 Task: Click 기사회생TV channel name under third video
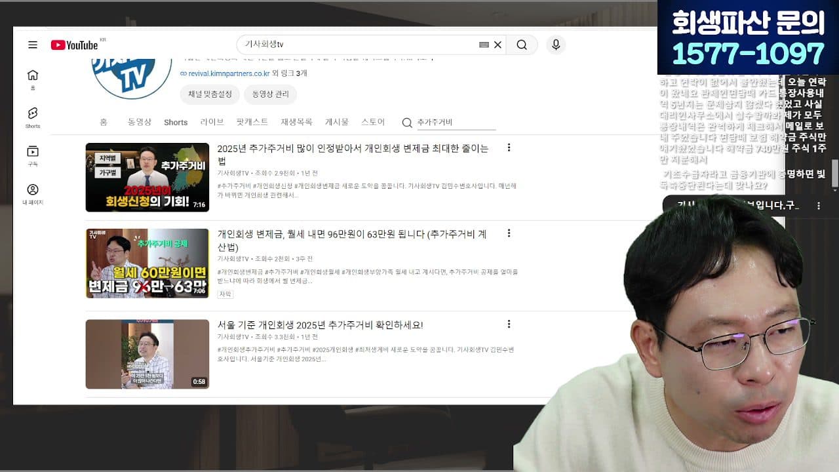[233, 336]
